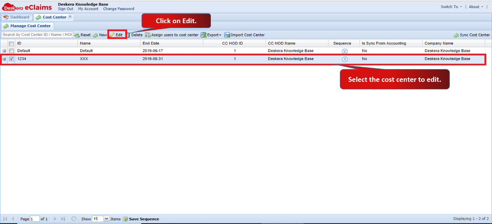Viewport: 492px width, 224px height.
Task: Go to the next page
Action: coord(55,219)
